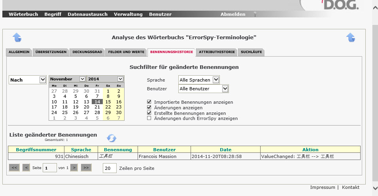Image resolution: width=378 pixels, height=196 pixels.
Task: Jump to the last results page
Action: coord(86,168)
